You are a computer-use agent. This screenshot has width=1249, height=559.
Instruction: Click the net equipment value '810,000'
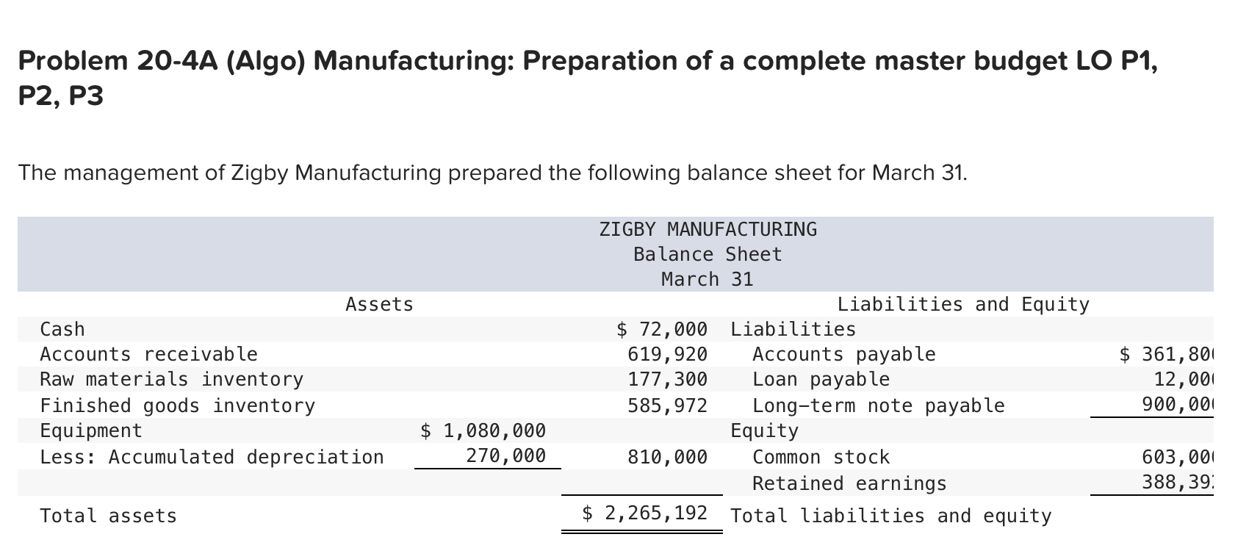[667, 457]
